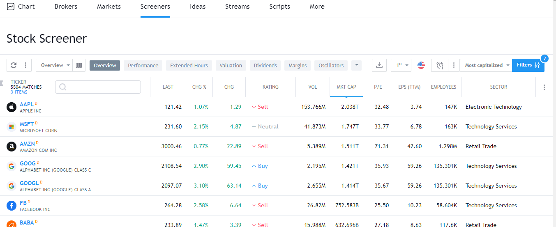The width and height of the screenshot is (556, 227).
Task: Expand the additional column tabs arrow
Action: pos(357,65)
